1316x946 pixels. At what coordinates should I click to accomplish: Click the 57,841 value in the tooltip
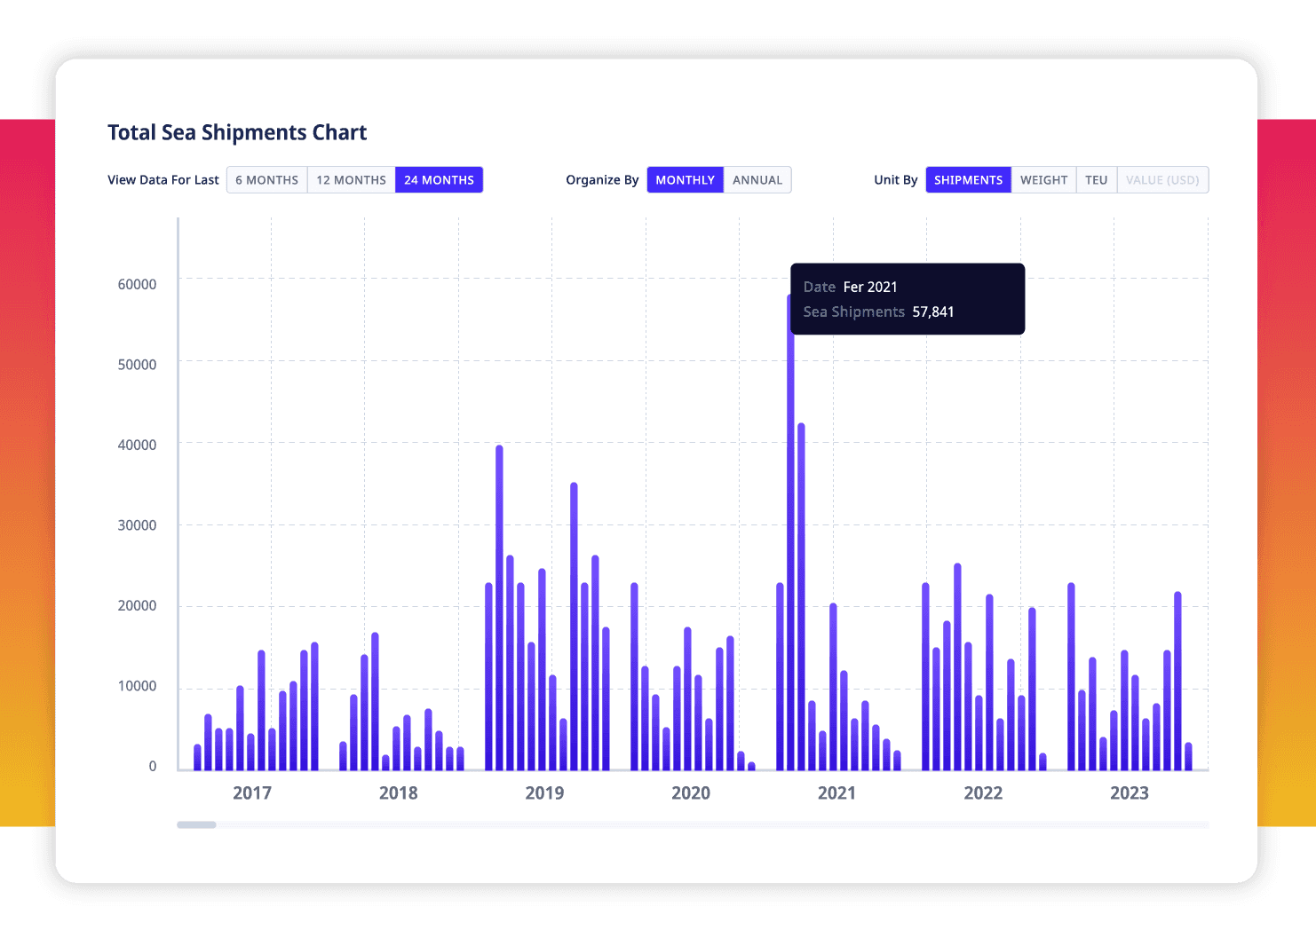pos(933,311)
